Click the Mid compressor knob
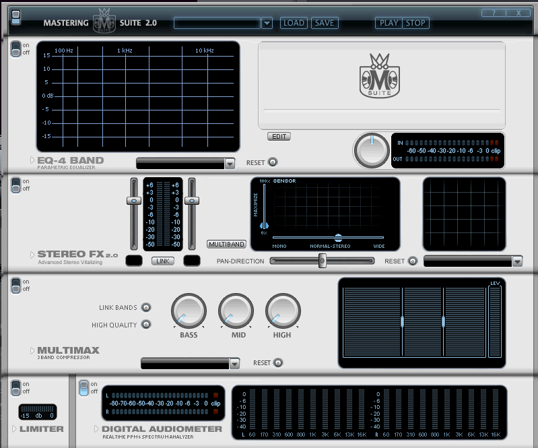 coord(236,311)
